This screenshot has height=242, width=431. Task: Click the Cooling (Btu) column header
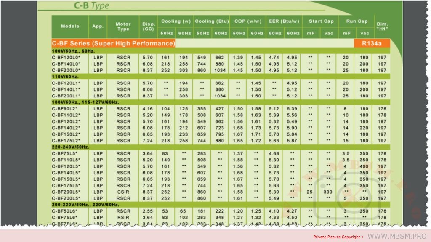211,21
